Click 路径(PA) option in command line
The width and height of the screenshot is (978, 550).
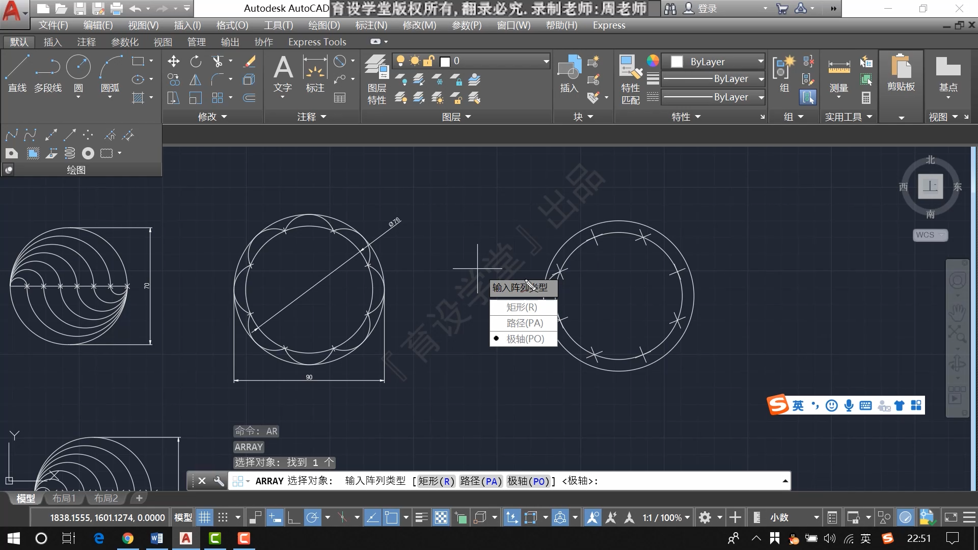(481, 481)
